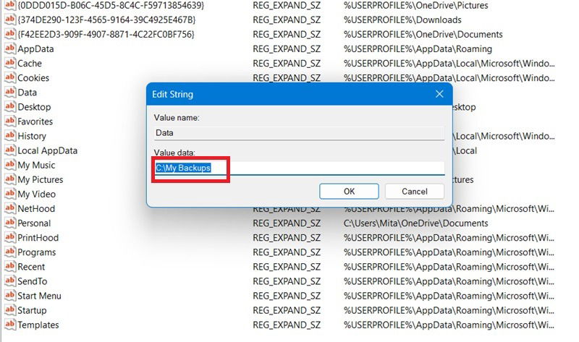Select the Data string value icon
The width and height of the screenshot is (579, 342).
tap(10, 92)
